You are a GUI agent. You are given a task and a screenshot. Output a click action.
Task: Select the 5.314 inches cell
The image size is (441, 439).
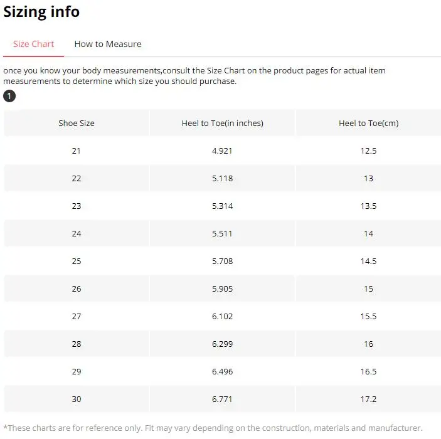coord(222,206)
